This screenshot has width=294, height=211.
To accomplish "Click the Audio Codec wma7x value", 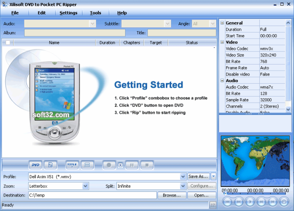I will click(272, 87).
